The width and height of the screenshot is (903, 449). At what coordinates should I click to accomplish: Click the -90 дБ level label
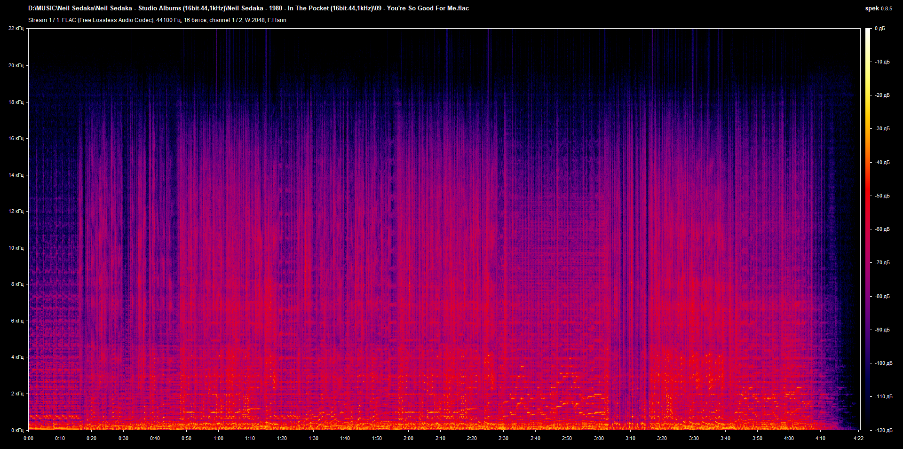(882, 330)
